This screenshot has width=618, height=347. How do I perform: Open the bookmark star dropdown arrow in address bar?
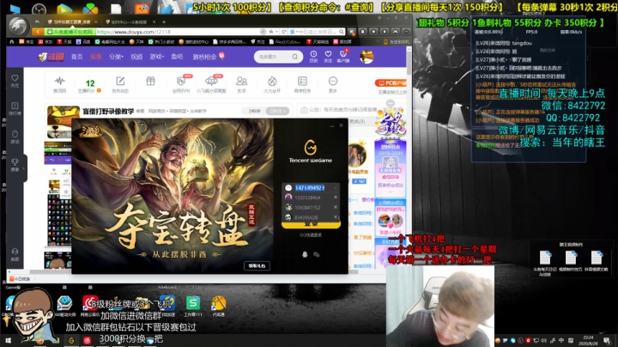pos(276,32)
